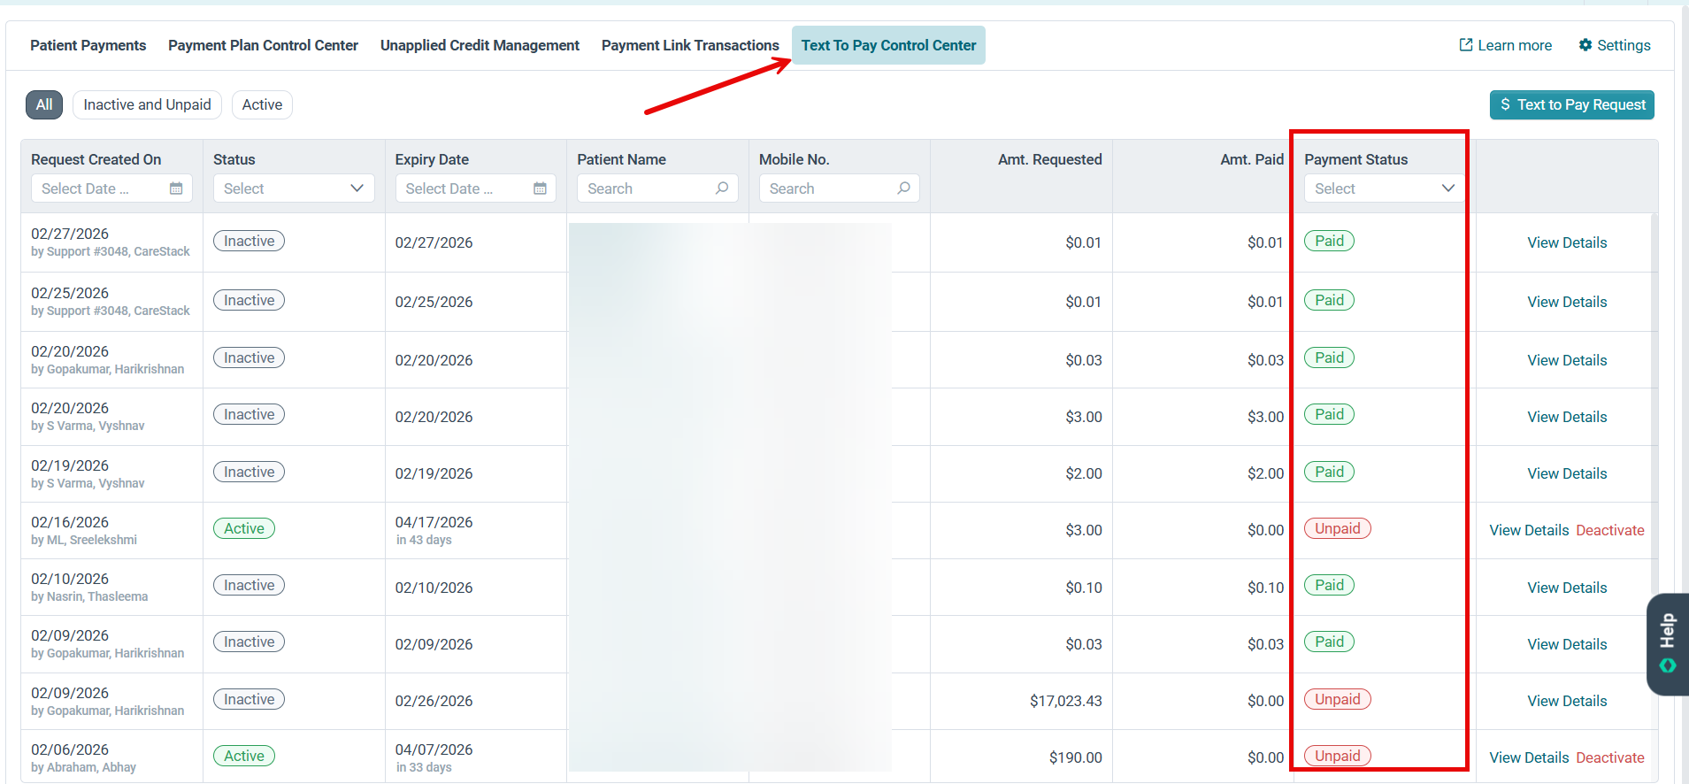The height and width of the screenshot is (784, 1689).
Task: Click the 'in 43 days' expiry note
Action: 424,540
